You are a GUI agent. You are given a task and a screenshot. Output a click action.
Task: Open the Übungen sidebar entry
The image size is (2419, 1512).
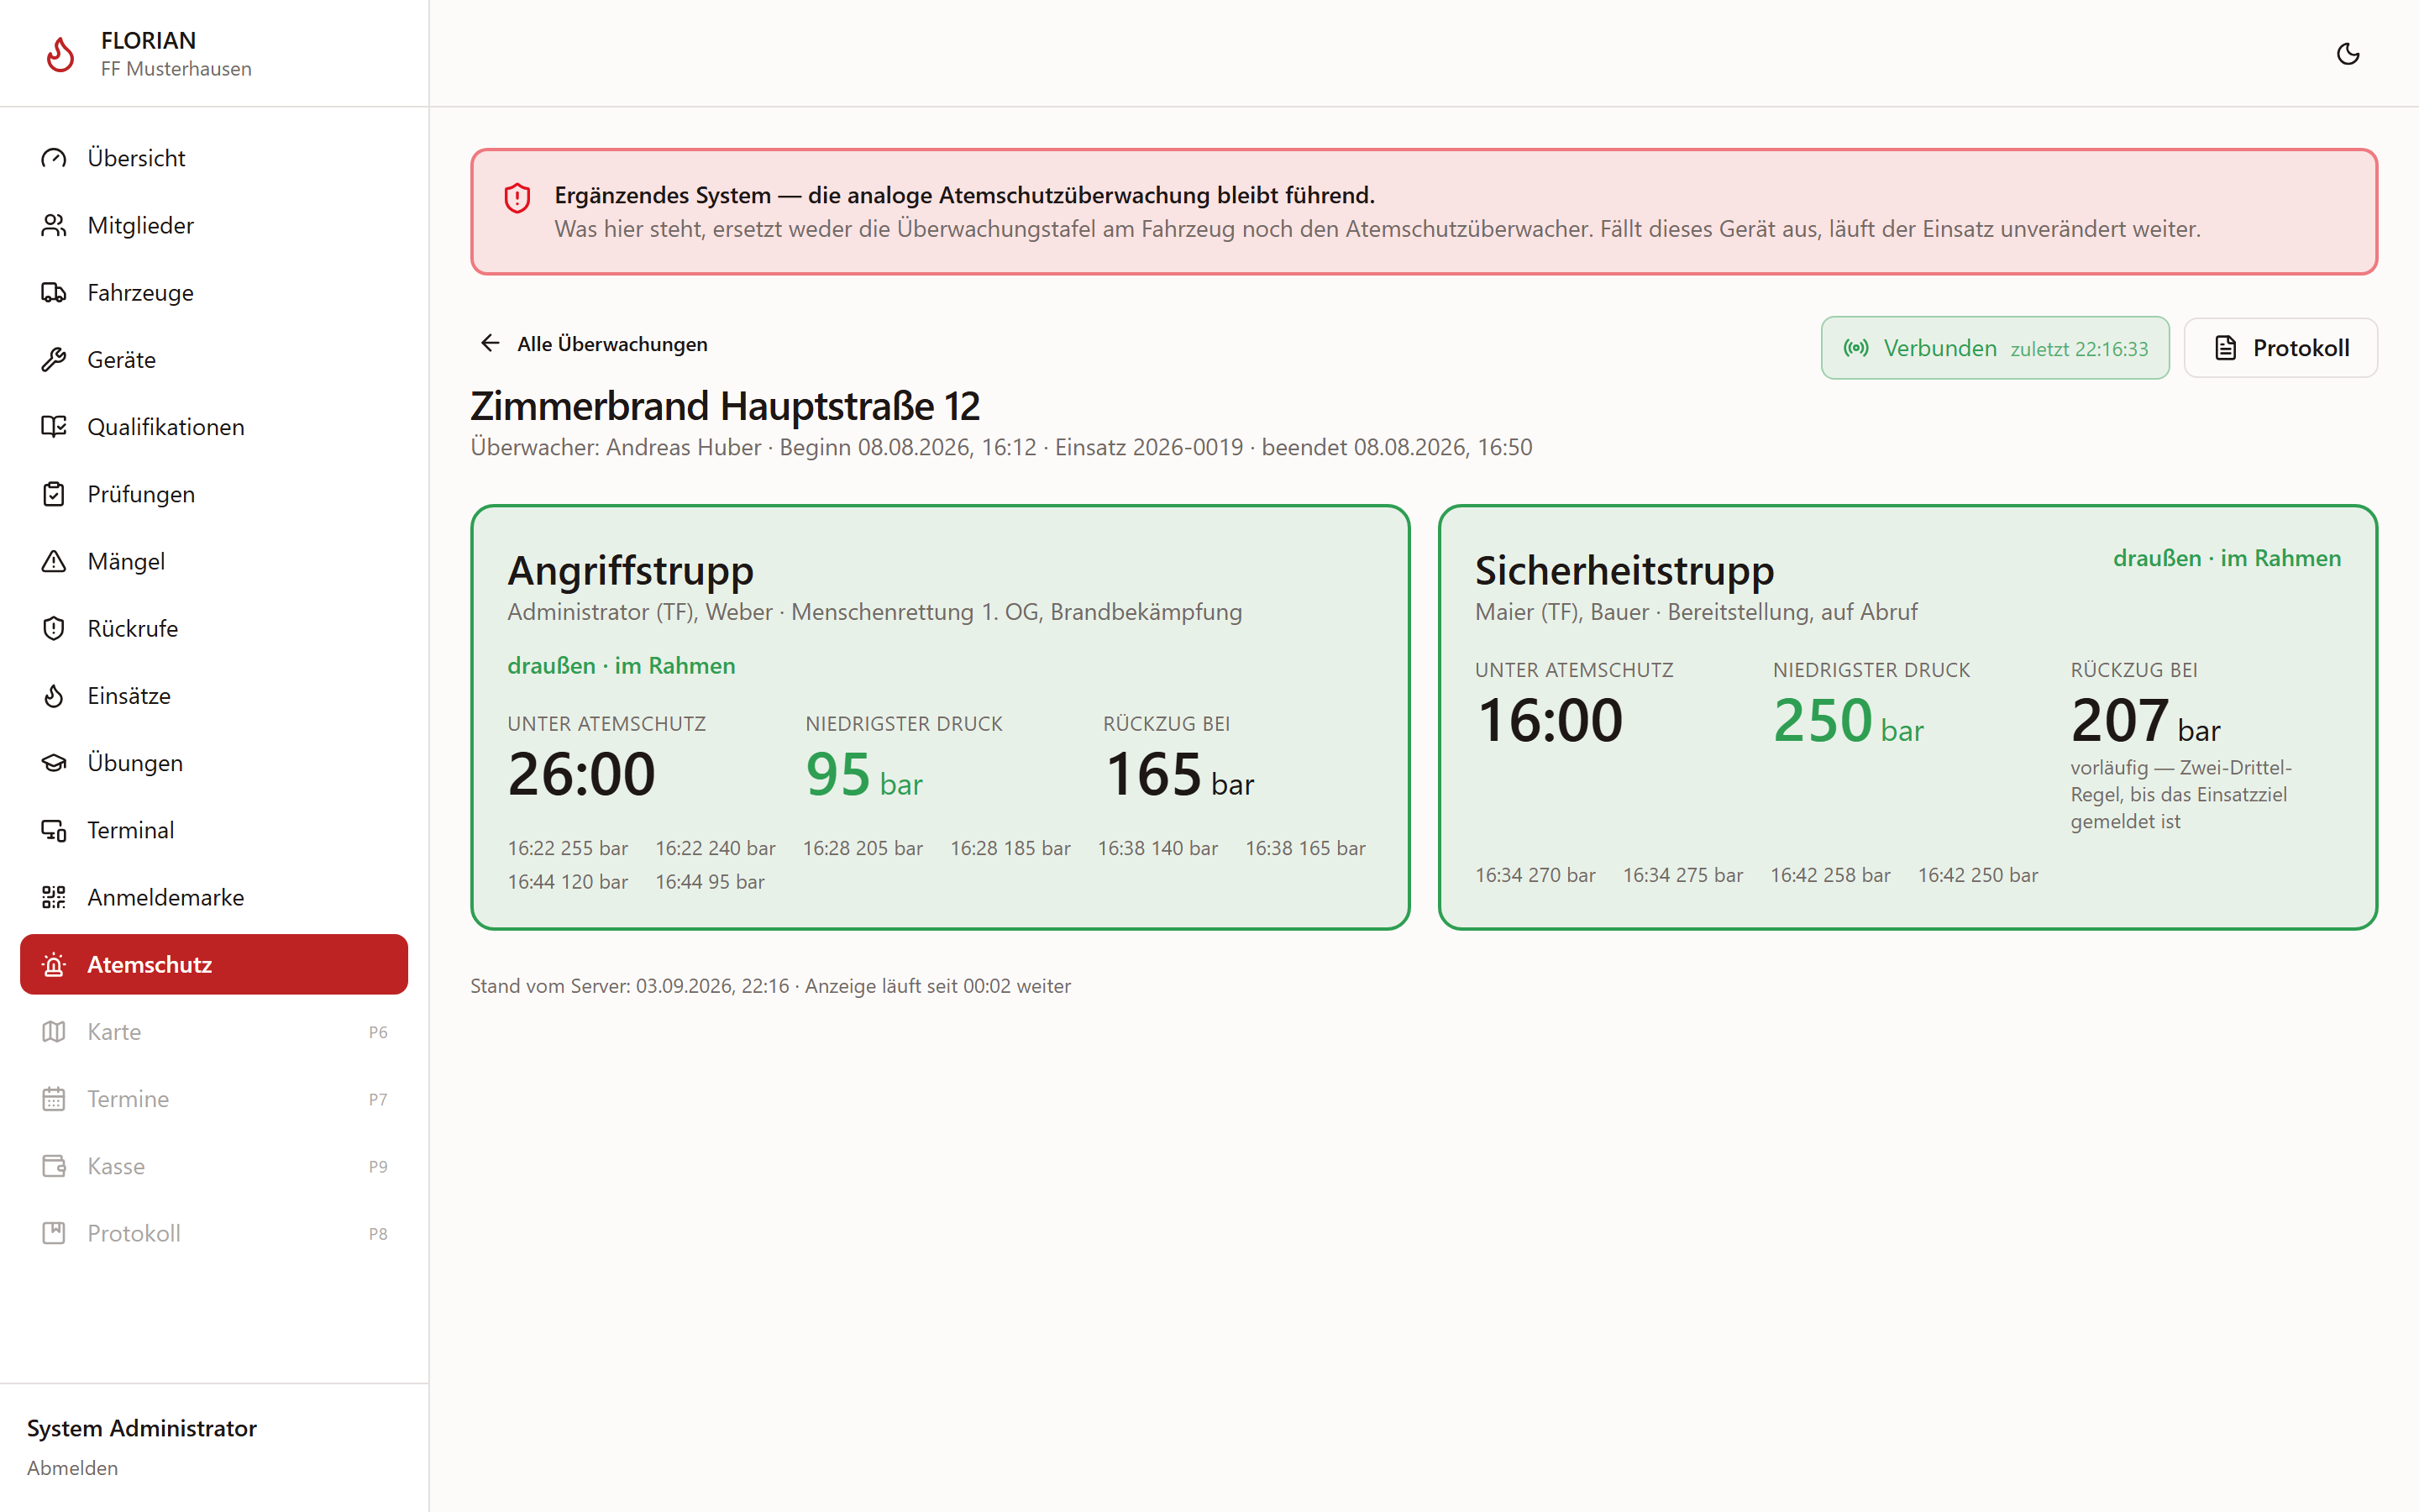click(214, 763)
